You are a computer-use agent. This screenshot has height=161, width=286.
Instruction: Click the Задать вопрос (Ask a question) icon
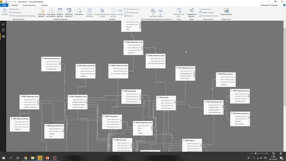click(114, 11)
